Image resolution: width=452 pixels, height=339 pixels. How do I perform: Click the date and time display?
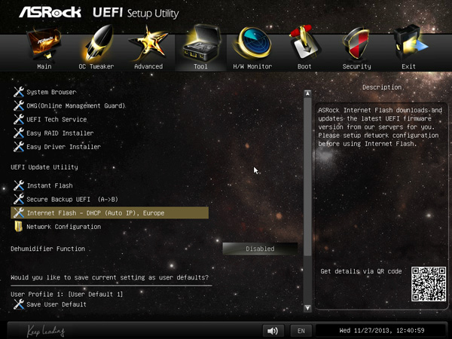(x=382, y=331)
